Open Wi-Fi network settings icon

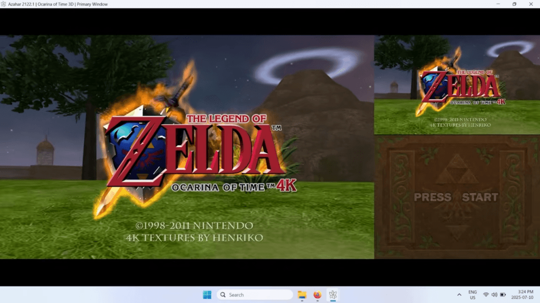[x=486, y=295]
